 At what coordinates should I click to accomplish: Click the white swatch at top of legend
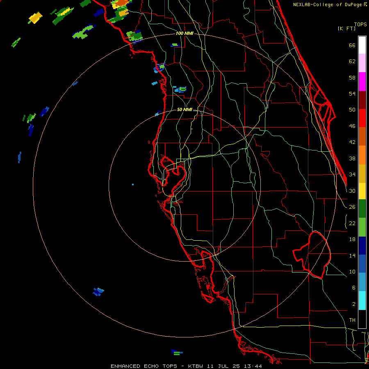[362, 45]
